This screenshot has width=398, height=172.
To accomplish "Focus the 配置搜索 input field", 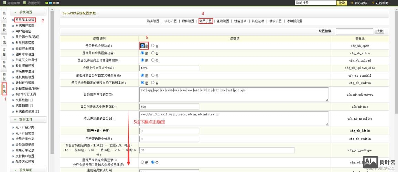I will [355, 31].
